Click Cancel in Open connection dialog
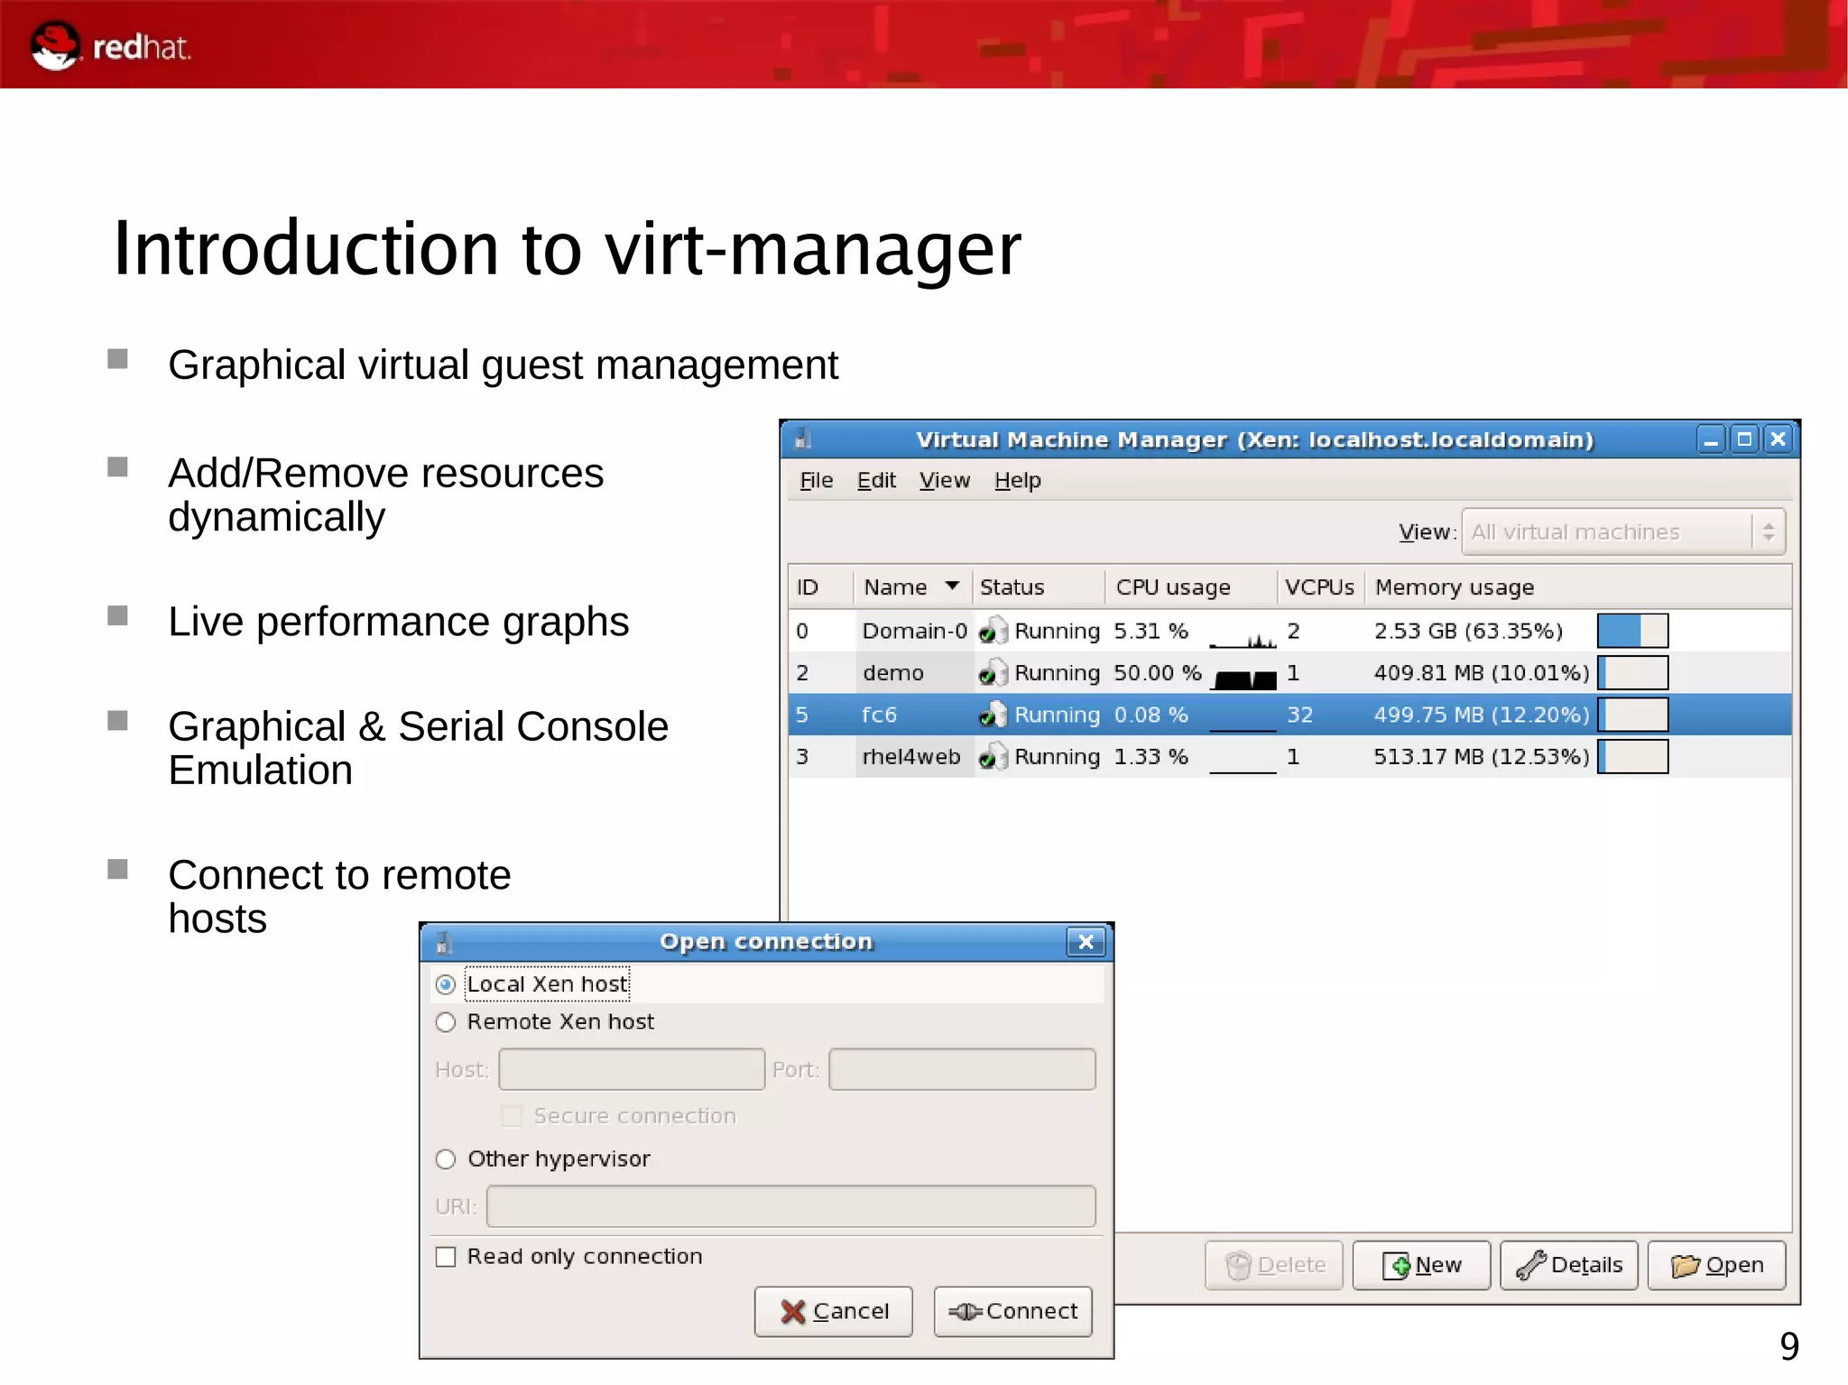This screenshot has width=1848, height=1385. (x=833, y=1311)
